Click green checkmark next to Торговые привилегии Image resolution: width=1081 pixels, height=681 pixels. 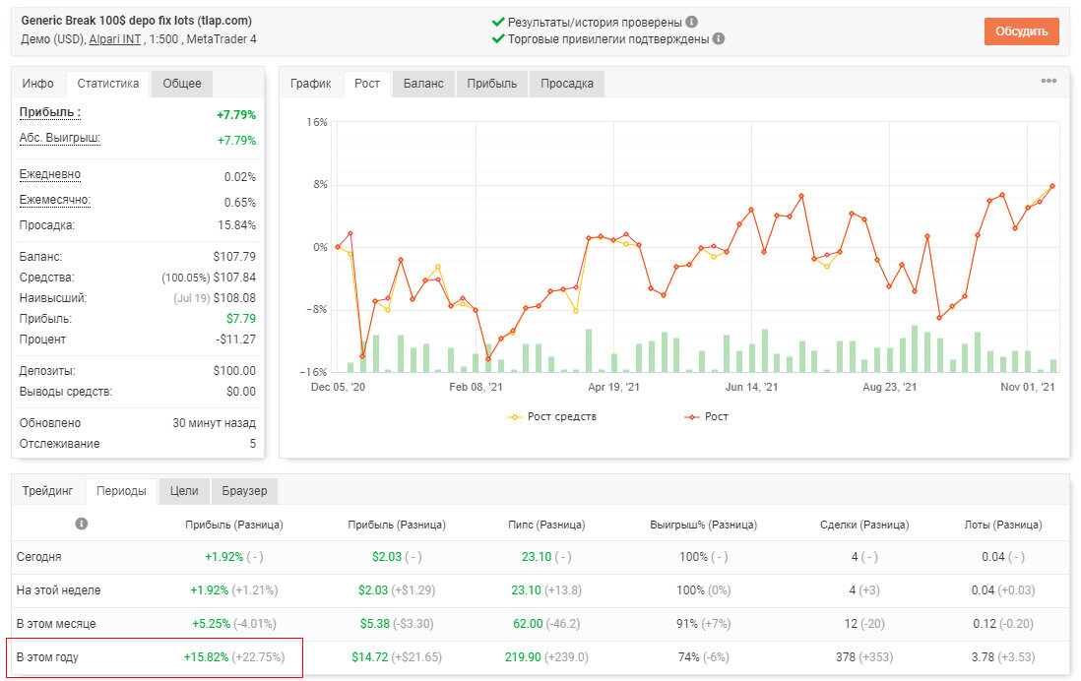[498, 38]
